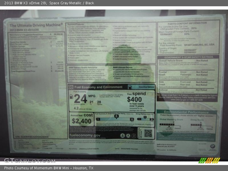Click the "Annual fuel cost" label

coord(82,115)
